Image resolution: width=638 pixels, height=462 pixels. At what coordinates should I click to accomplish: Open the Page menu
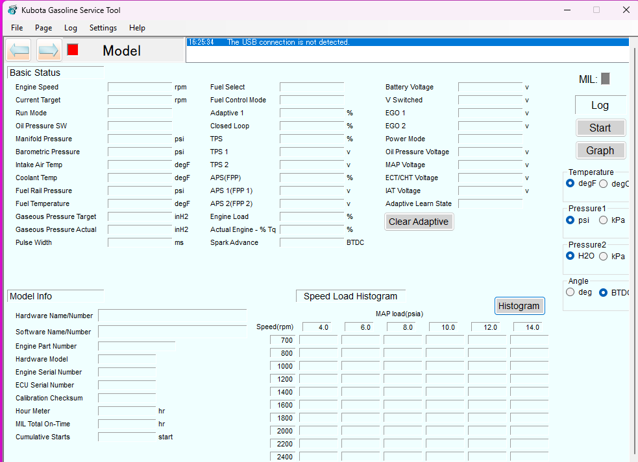43,28
